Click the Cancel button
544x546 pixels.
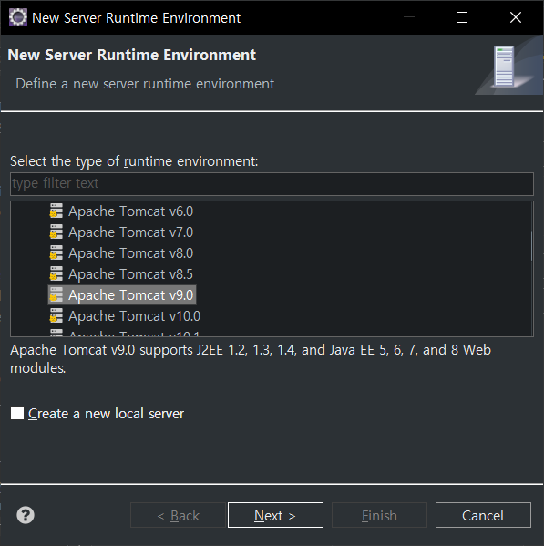tap(483, 515)
